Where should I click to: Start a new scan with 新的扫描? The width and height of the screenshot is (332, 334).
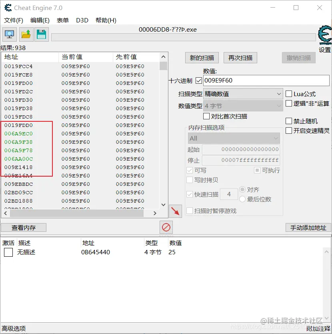202,58
